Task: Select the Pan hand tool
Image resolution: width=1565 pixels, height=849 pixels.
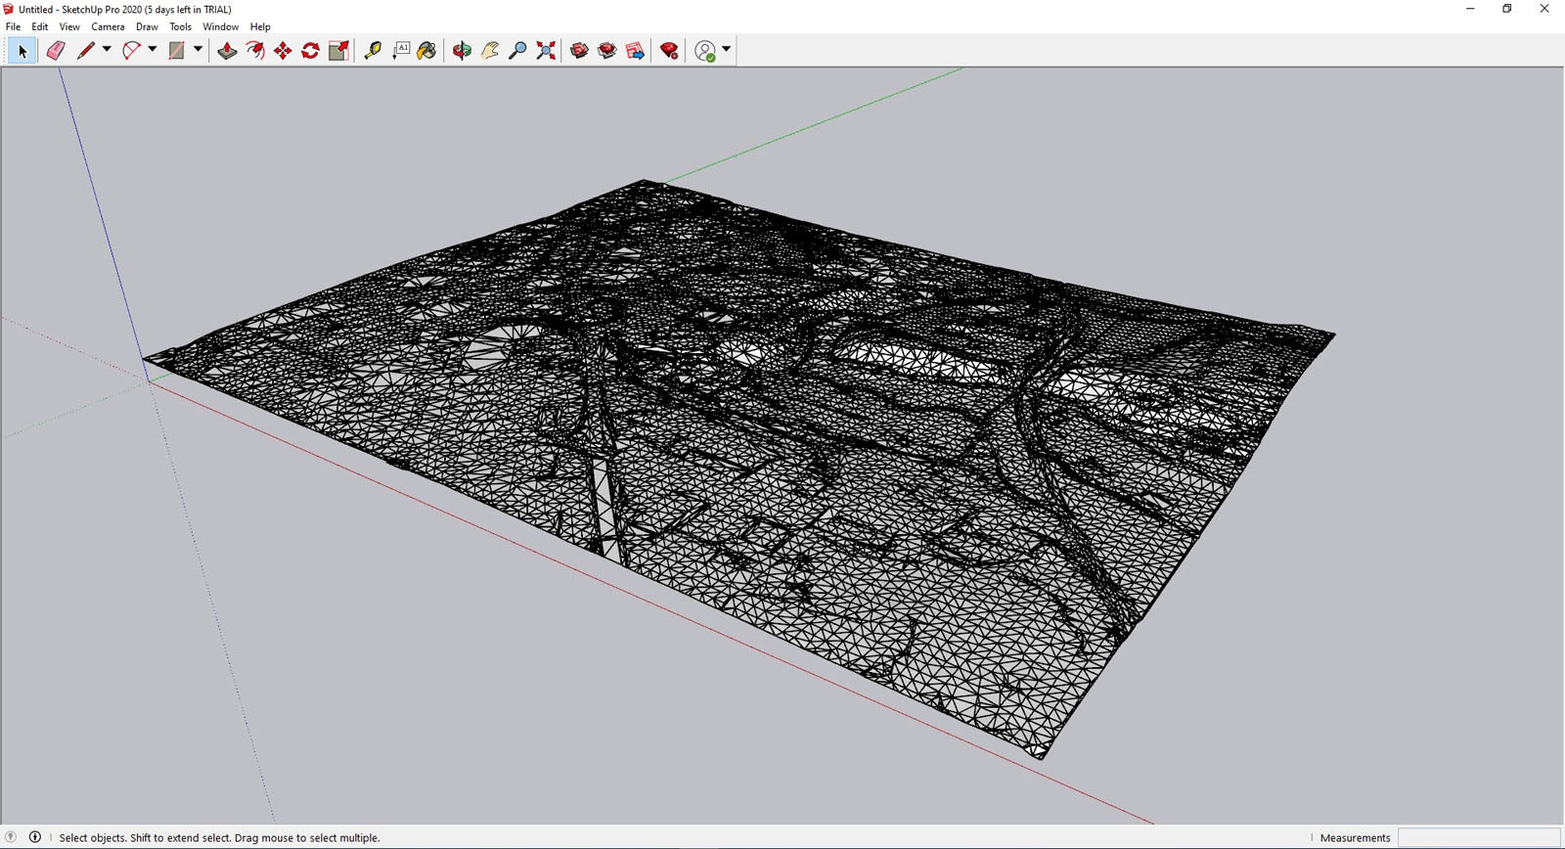Action: tap(490, 51)
